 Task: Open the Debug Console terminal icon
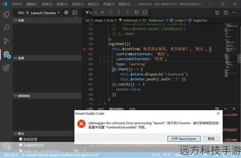75,12
